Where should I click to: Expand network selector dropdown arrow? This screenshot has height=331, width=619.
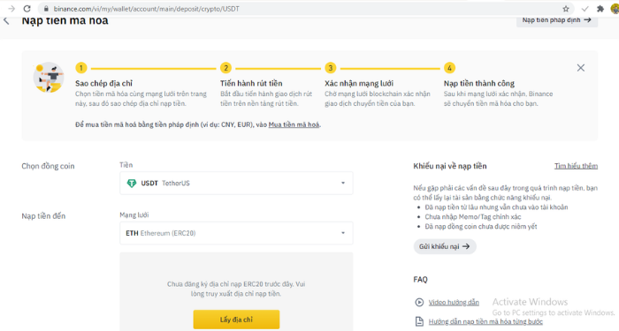click(x=343, y=233)
